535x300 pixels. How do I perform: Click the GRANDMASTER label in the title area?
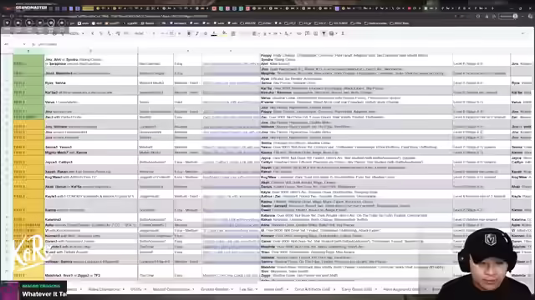click(31, 7)
